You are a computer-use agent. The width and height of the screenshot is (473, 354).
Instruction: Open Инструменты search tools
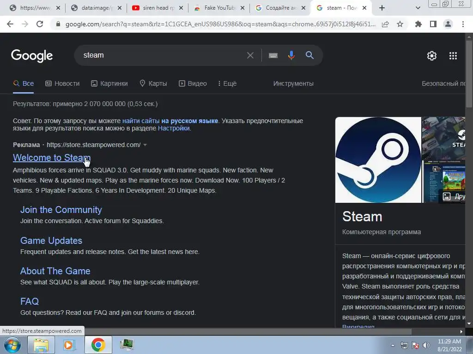pyautogui.click(x=293, y=84)
